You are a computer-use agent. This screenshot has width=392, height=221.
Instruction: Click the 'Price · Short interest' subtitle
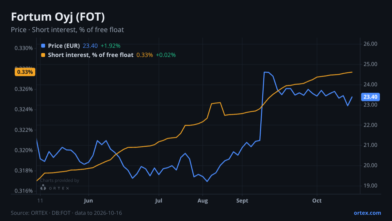[x=67, y=30]
